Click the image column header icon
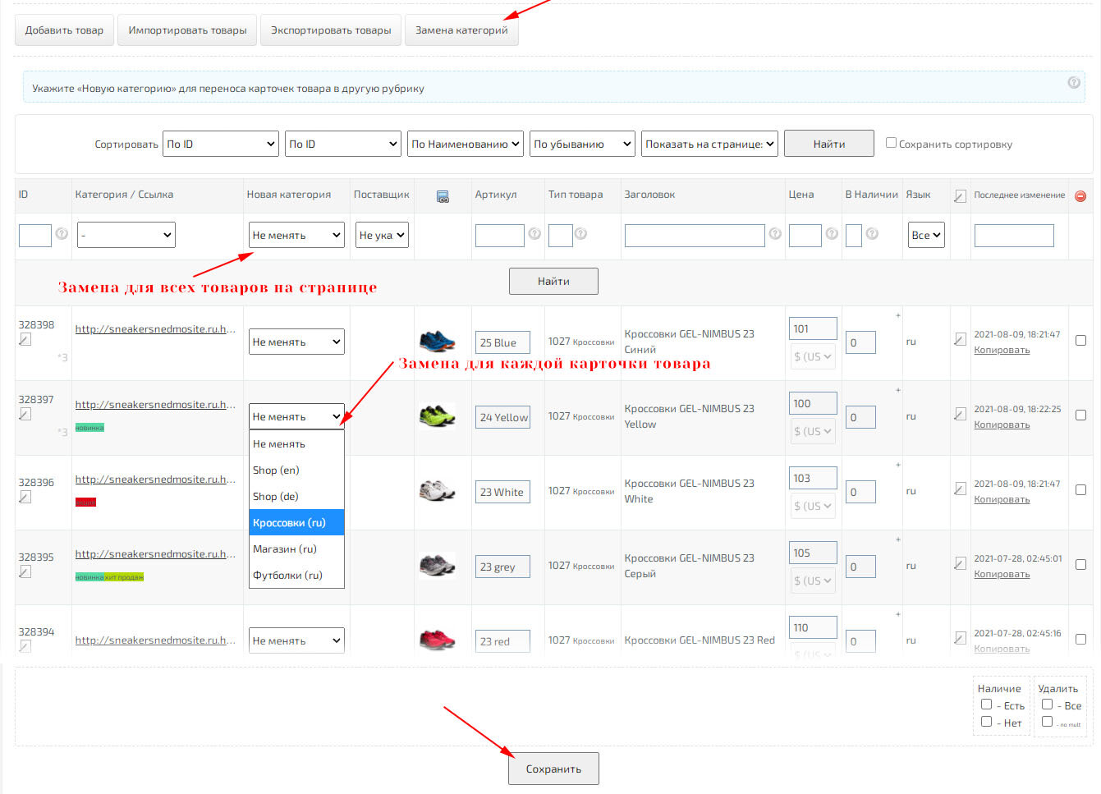Screen dimensions: 1101x794 (x=443, y=196)
